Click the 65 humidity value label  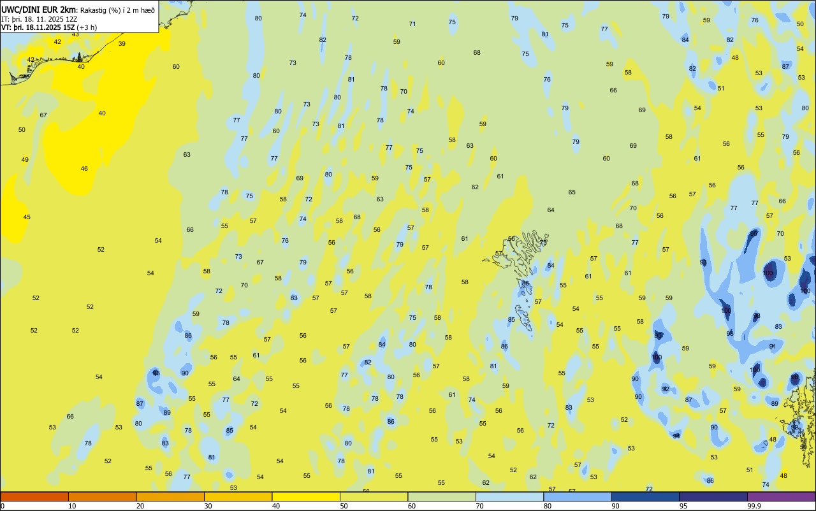572,192
